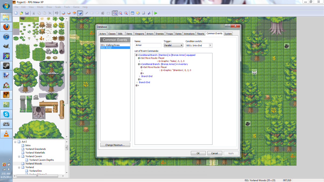
Task: Select the 001: Walking/Grass common event
Action: (x=115, y=45)
